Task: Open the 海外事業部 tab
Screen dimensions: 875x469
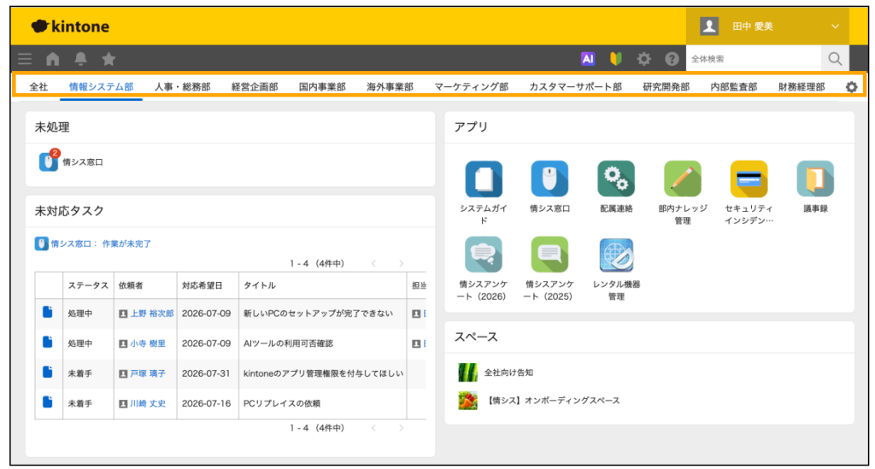Action: 390,87
